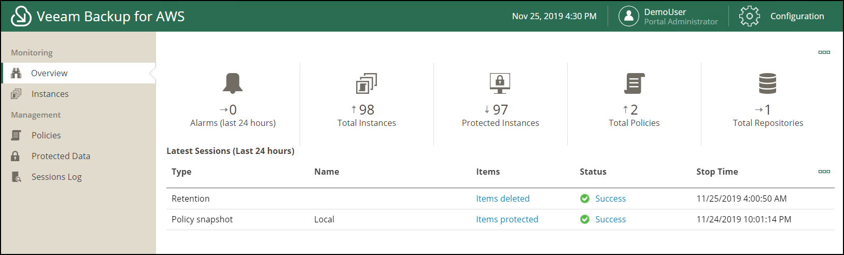
Task: Click the Success status of Retention session
Action: pos(610,199)
